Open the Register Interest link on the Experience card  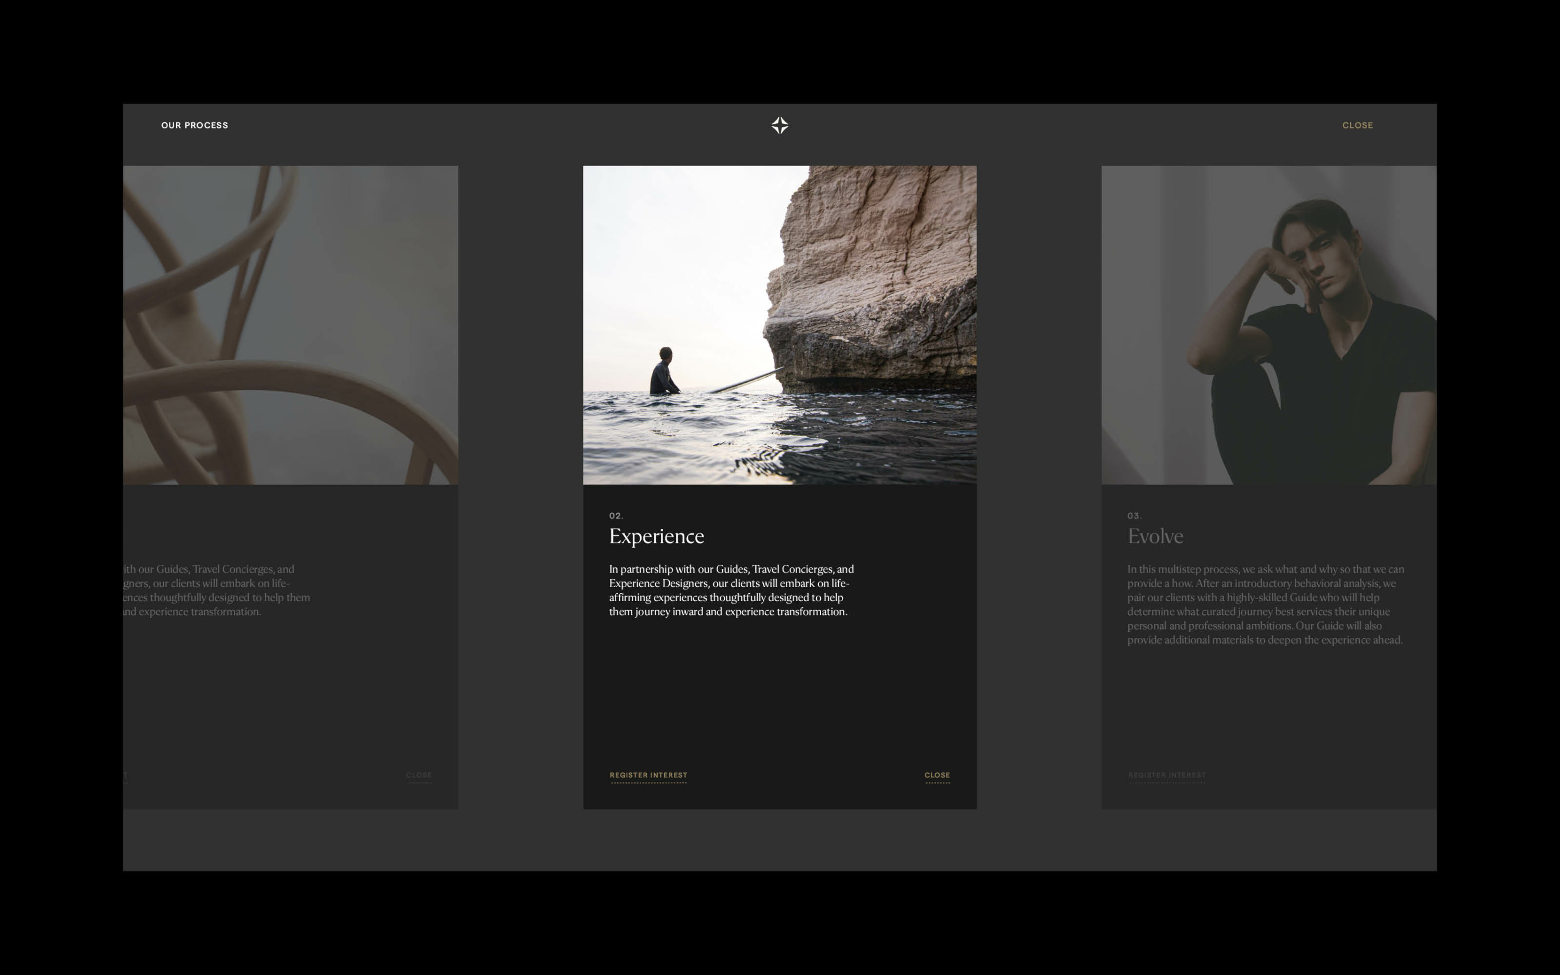pos(648,775)
